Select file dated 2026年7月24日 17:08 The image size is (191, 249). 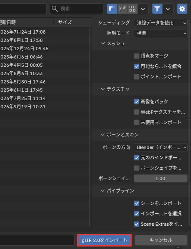coord(44,32)
